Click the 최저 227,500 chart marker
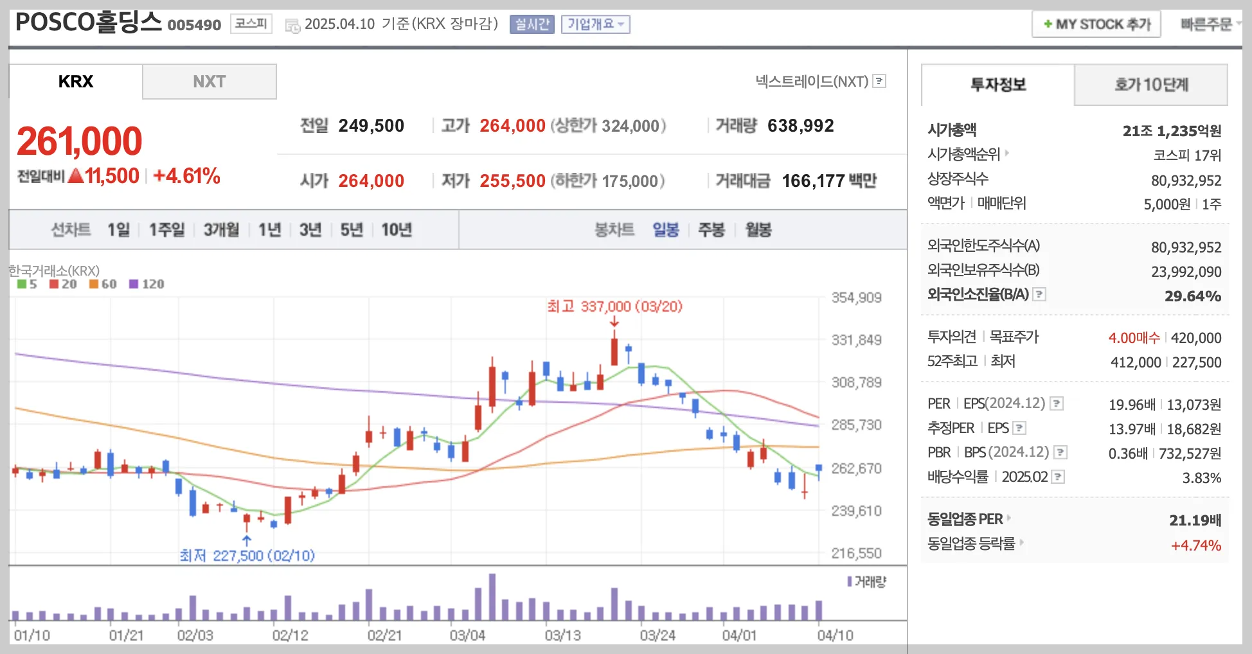The width and height of the screenshot is (1252, 654). pyautogui.click(x=247, y=555)
